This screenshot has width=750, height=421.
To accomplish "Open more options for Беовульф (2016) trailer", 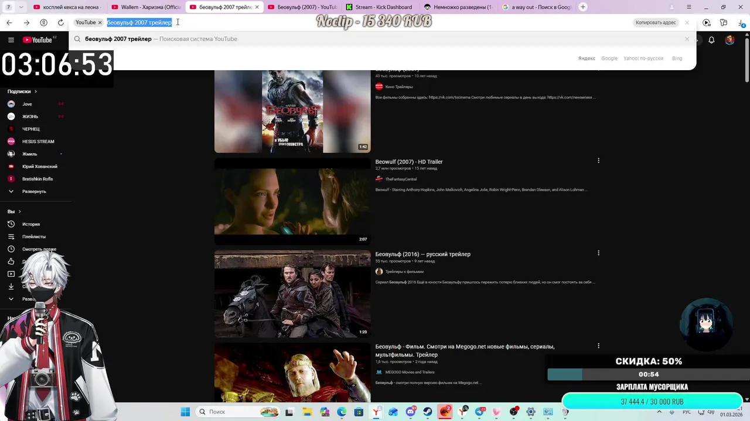I will point(598,253).
